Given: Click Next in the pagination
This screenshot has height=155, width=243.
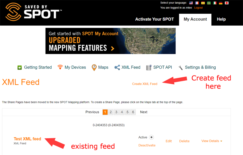Looking at the screenshot, I should point(143,112).
